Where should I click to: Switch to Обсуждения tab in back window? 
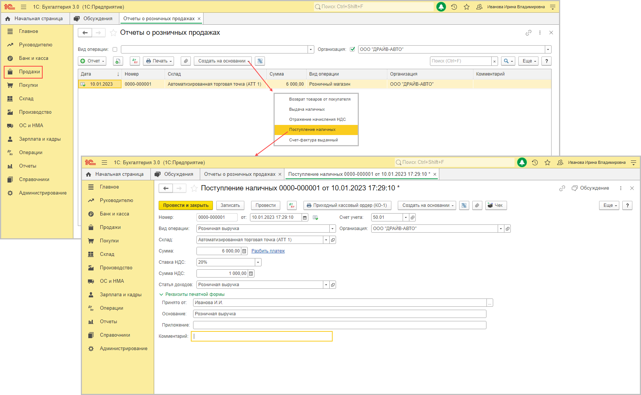pos(94,19)
